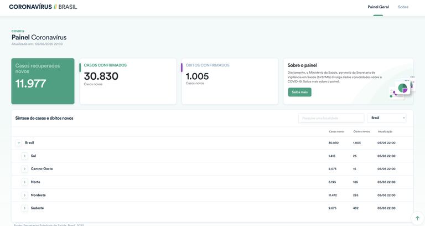Switch to the Painel Geral tab

[378, 7]
